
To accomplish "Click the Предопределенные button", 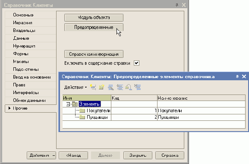I will pos(94,27).
